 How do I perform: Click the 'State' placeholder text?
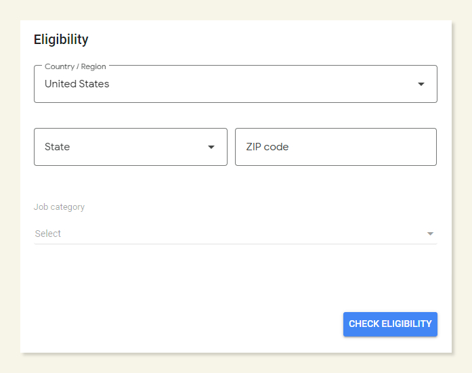click(x=57, y=147)
